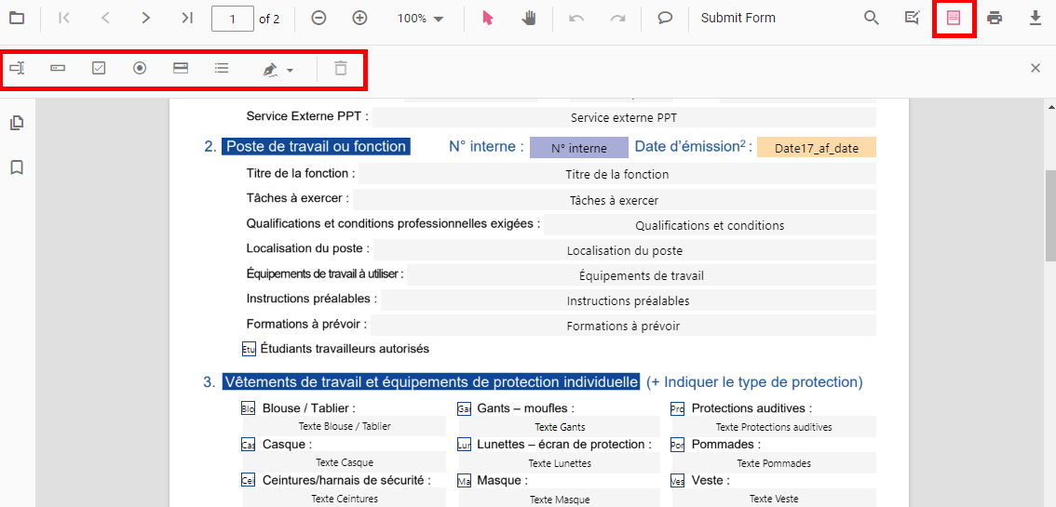Click the Qualifications et conditions field

pos(710,225)
